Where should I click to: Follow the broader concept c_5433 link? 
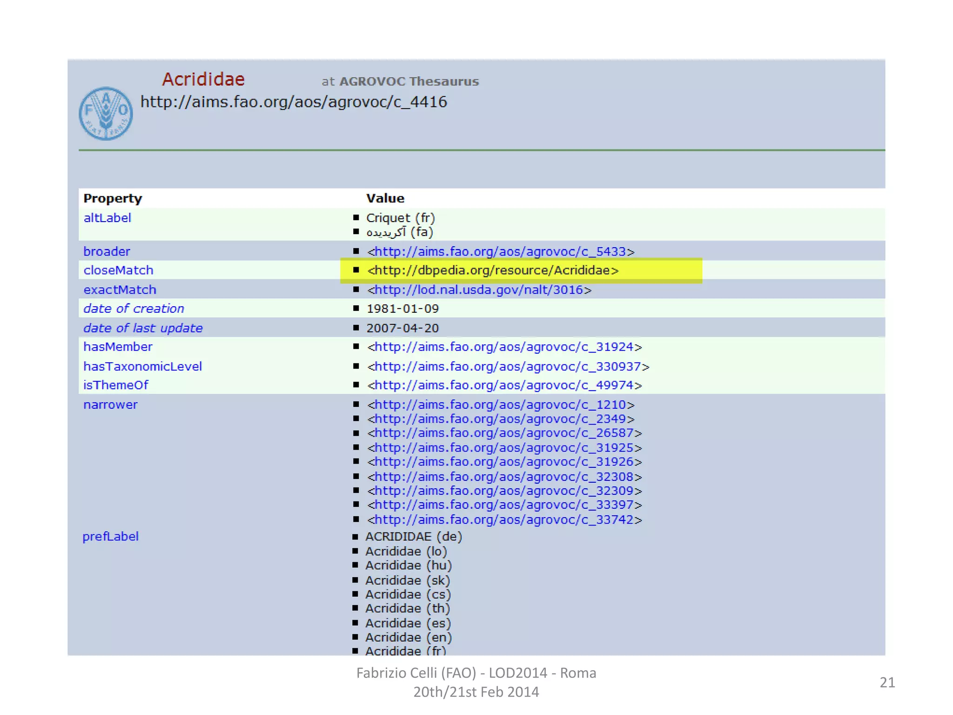coord(500,251)
